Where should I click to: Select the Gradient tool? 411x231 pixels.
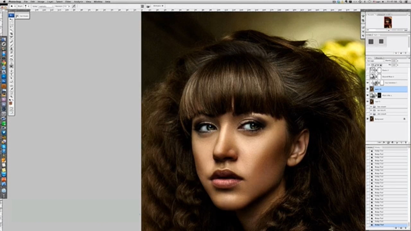pos(12,59)
